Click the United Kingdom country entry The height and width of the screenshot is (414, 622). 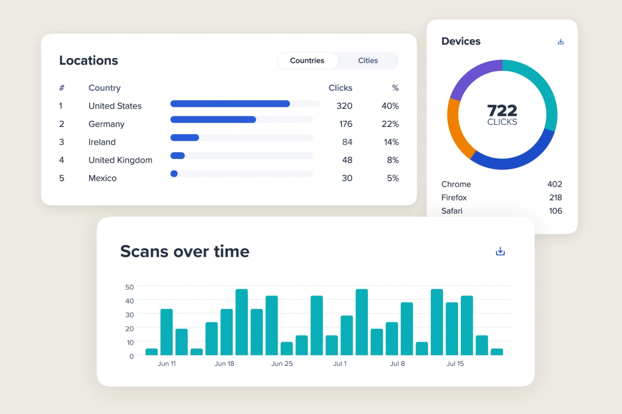coord(121,160)
